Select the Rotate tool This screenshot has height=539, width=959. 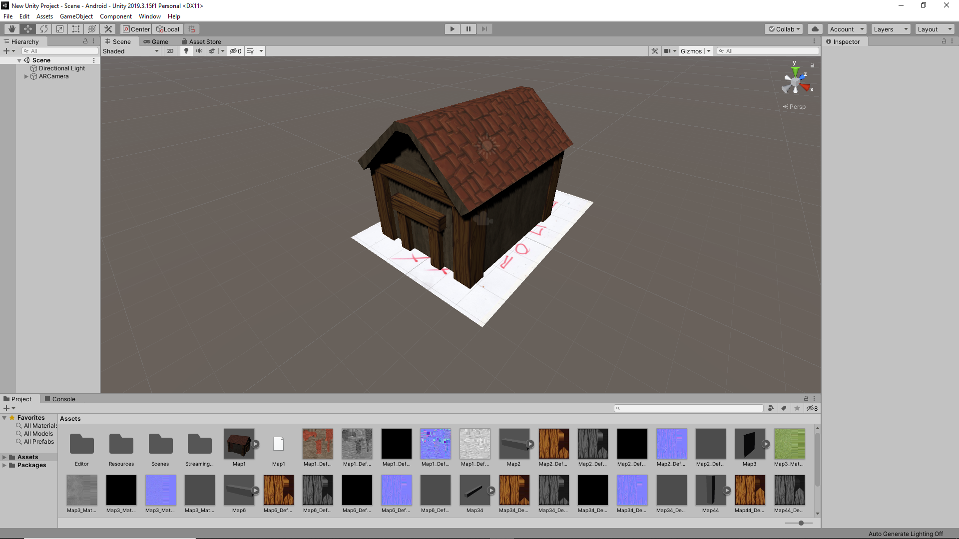(44, 29)
